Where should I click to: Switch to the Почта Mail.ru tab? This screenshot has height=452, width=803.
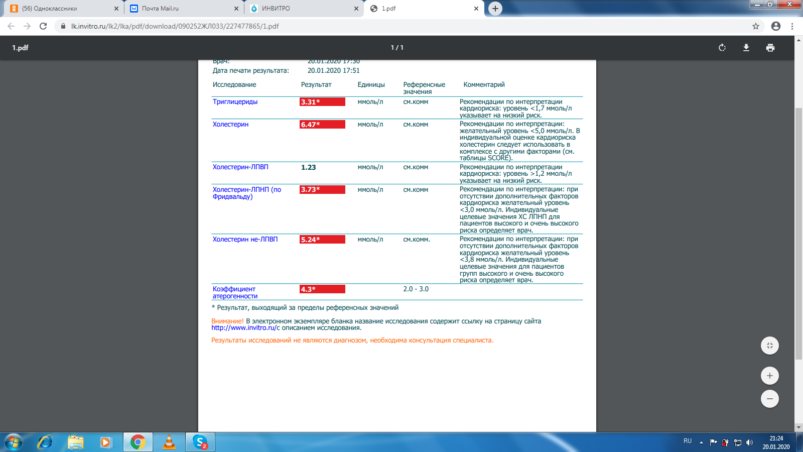pyautogui.click(x=181, y=9)
